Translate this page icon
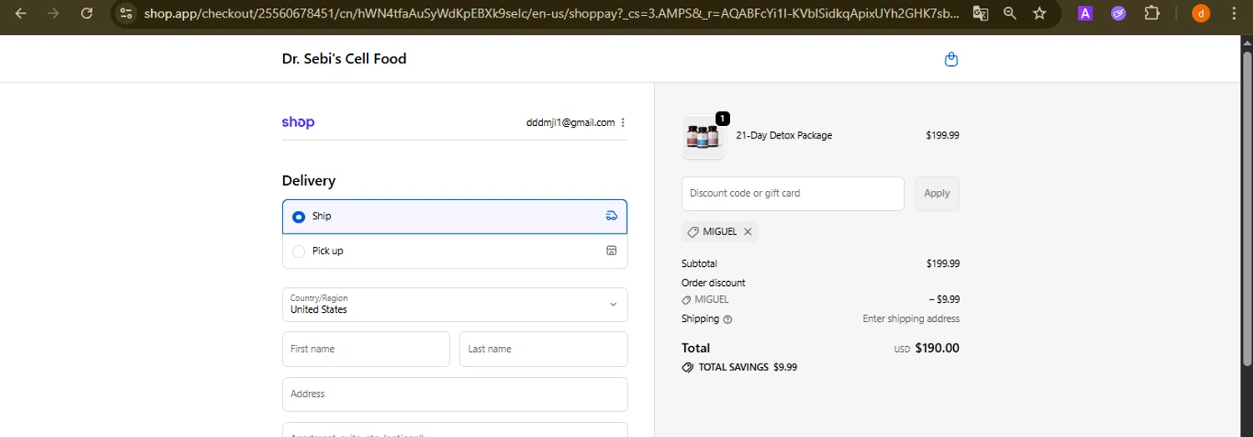Viewport: 1253px width, 437px height. pos(981,13)
